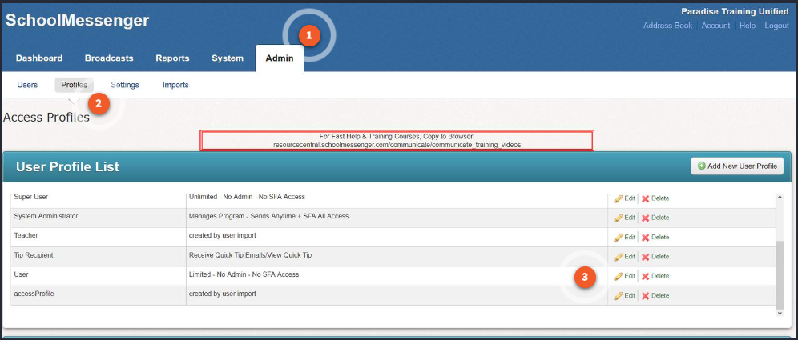The height and width of the screenshot is (340, 798).
Task: Switch to the Broadcasts tab
Action: point(109,58)
